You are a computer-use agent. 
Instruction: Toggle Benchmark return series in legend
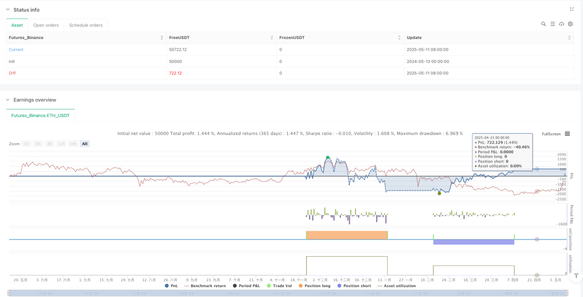(205, 286)
